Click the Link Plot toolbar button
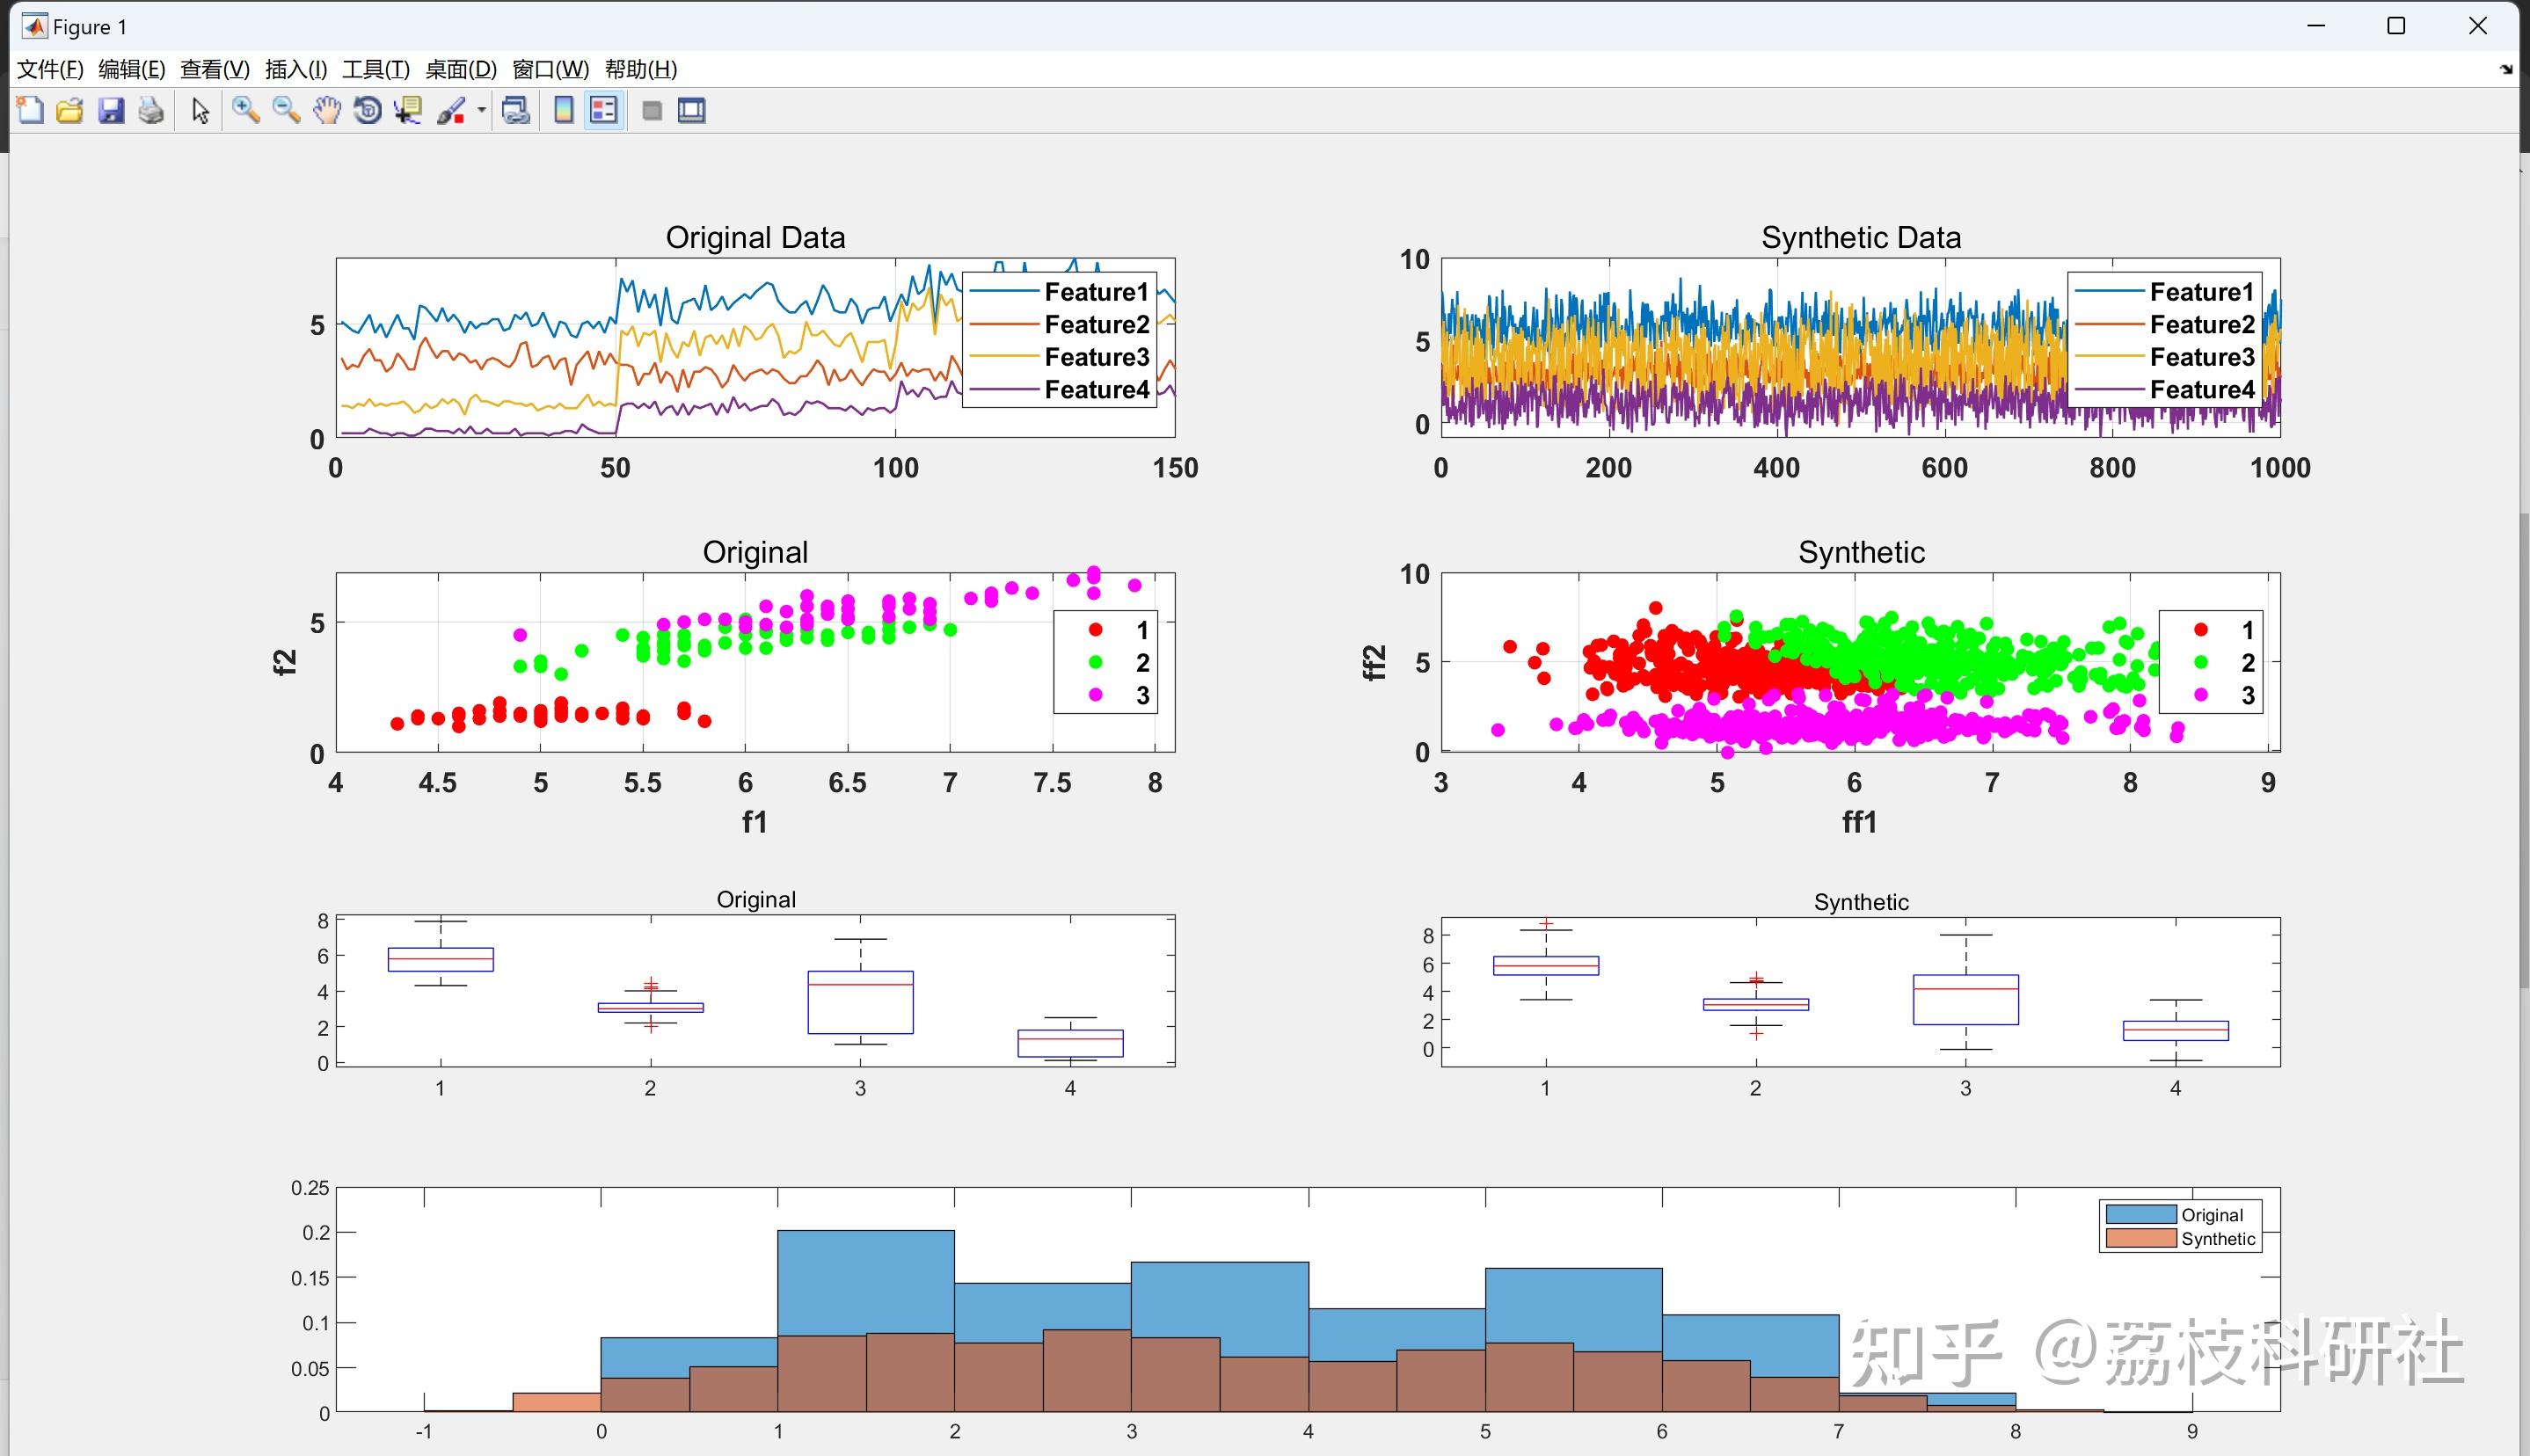Screen dimensions: 2530x1456 pos(516,110)
